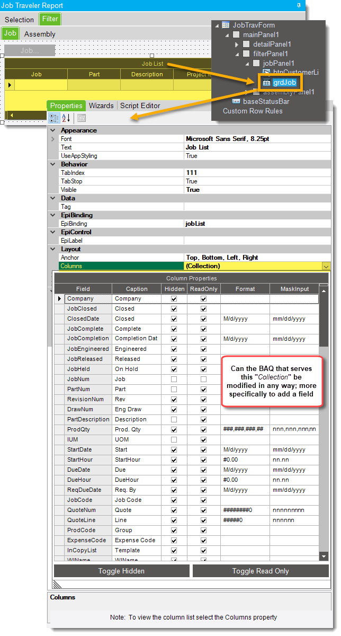Expand the Font property row
The image size is (341, 636).
click(52, 139)
